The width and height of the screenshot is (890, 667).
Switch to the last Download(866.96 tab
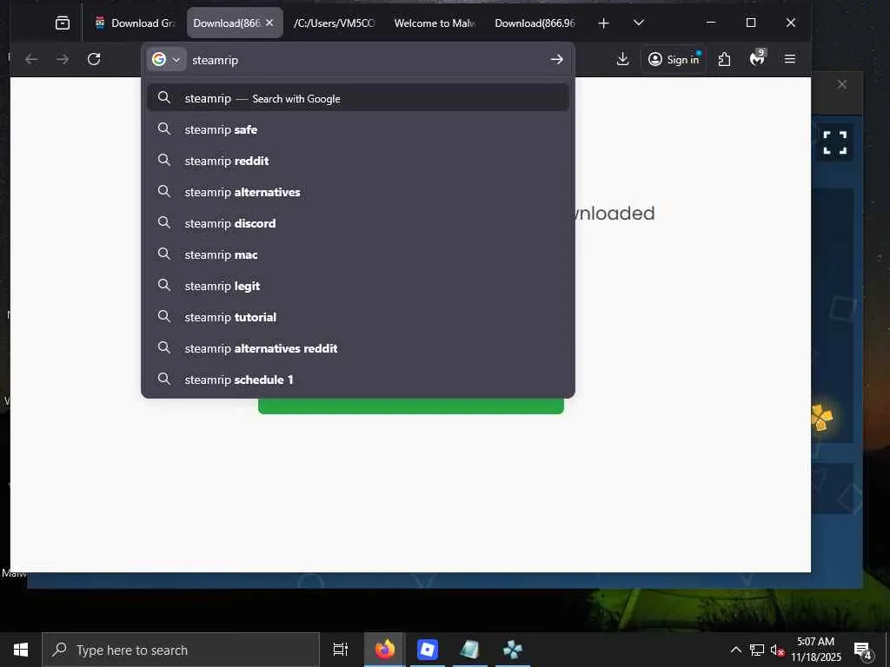tap(535, 23)
